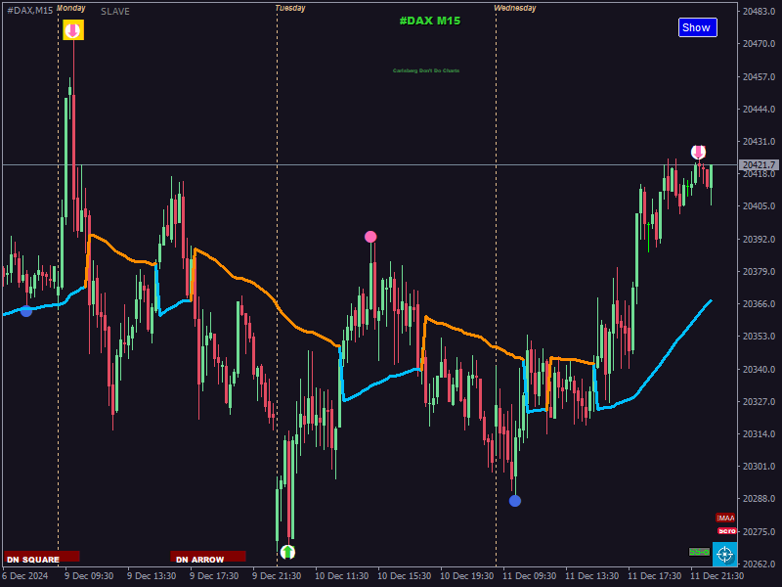Image resolution: width=782 pixels, height=587 pixels.
Task: Click the 20421.7 current price tag
Action: click(x=760, y=164)
